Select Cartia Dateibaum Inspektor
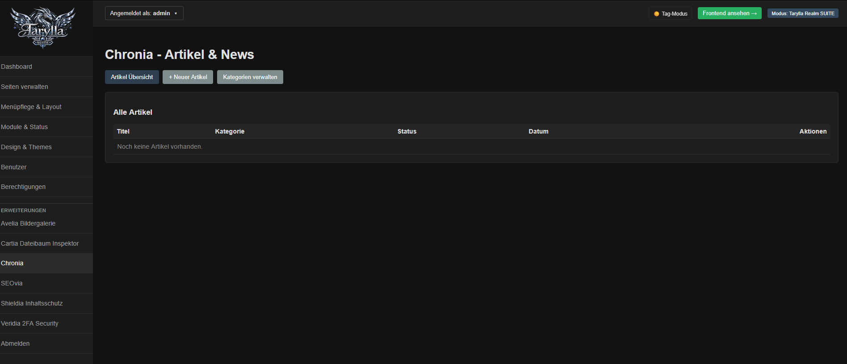 [x=46, y=243]
